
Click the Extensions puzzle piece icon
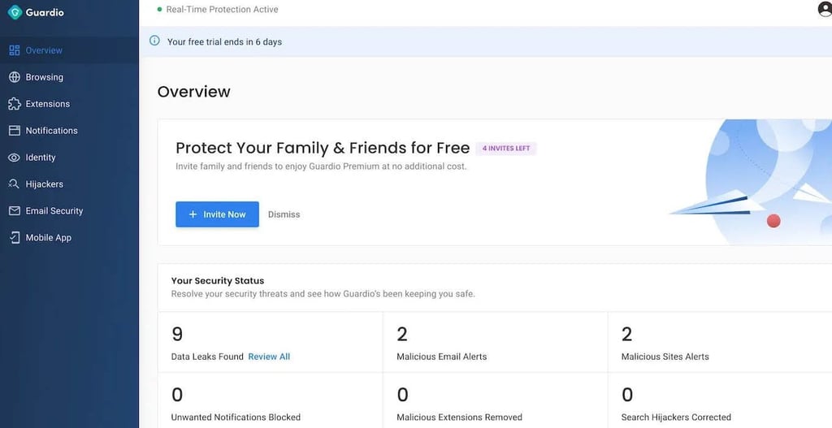click(x=15, y=104)
